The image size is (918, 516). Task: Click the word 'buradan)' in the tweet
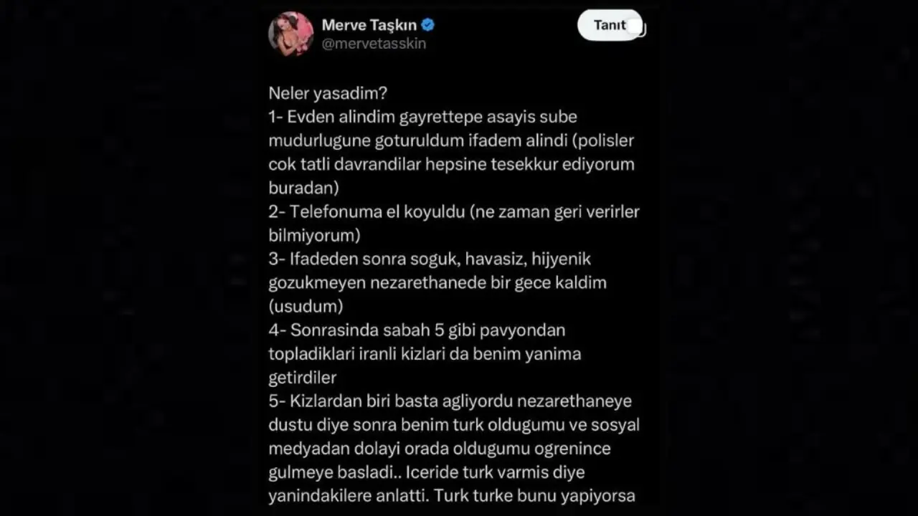click(x=303, y=188)
